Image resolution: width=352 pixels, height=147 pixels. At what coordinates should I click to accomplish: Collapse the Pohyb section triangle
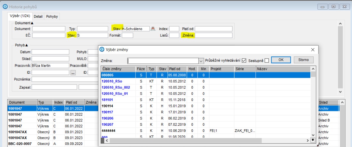tap(27, 45)
